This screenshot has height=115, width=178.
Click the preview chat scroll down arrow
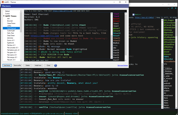(x=112, y=57)
